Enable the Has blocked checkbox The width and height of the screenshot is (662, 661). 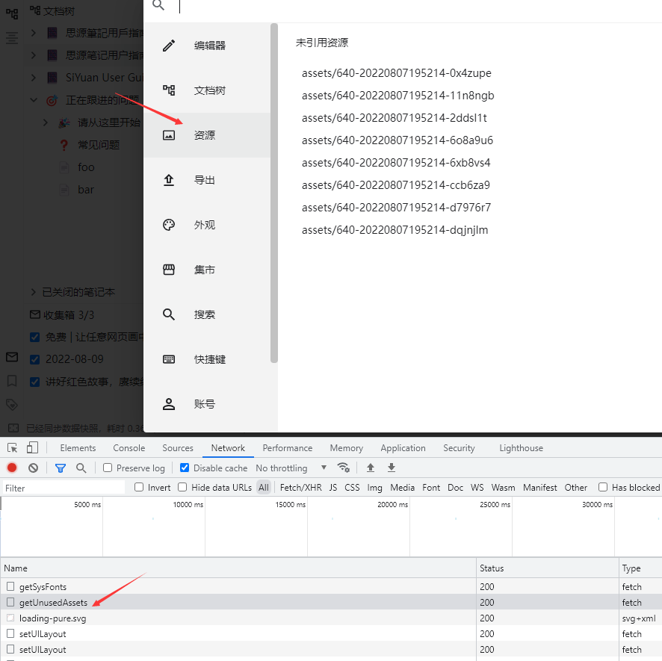(x=603, y=487)
